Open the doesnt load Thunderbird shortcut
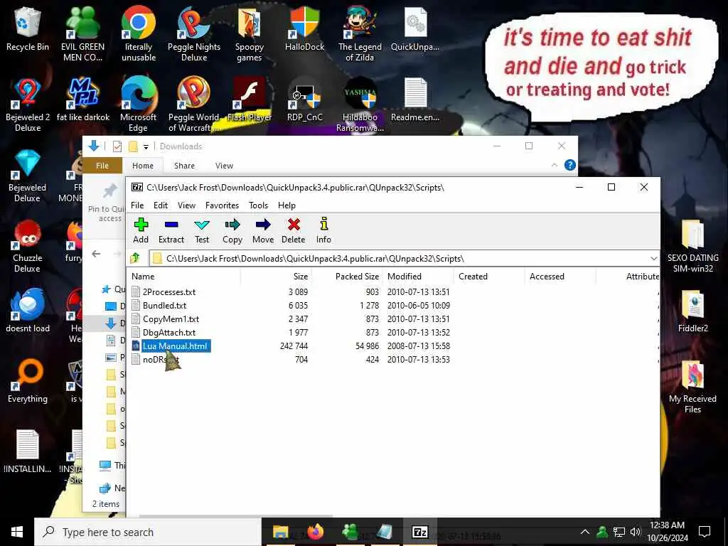Image resolution: width=728 pixels, height=546 pixels. 28,311
